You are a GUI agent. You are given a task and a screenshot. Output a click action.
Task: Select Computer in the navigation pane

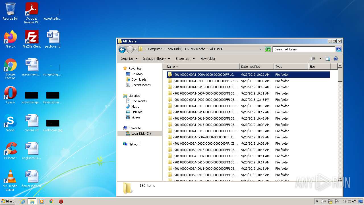point(135,128)
